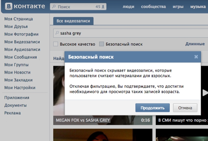Switch to the Все видеозаписи tab
This screenshot has height=141, width=208.
(73, 21)
